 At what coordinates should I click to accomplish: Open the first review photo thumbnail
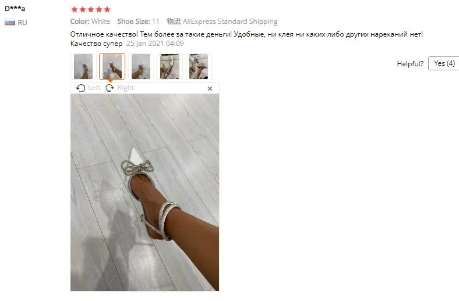point(83,66)
